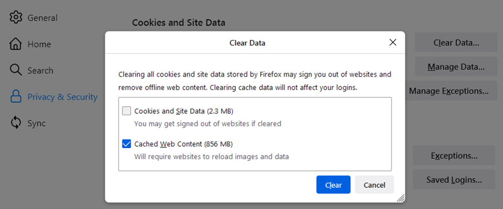The height and width of the screenshot is (209, 503).
Task: Uncheck the Cached Web Content checkbox
Action: point(126,144)
